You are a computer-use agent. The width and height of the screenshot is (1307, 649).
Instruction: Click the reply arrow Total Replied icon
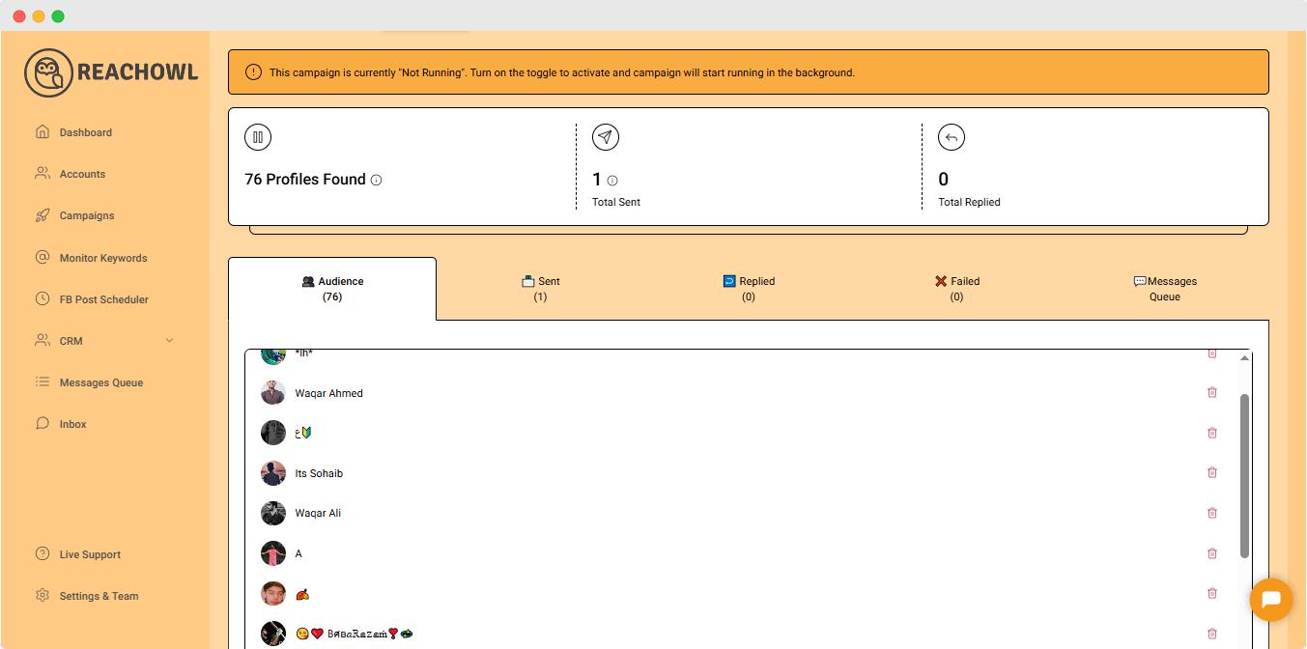pos(952,137)
